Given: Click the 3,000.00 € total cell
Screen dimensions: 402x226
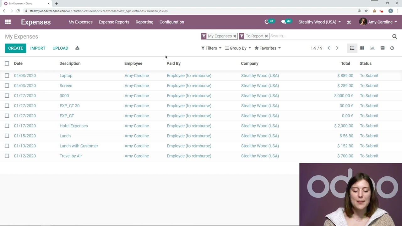Looking at the screenshot, I should pyautogui.click(x=344, y=96).
